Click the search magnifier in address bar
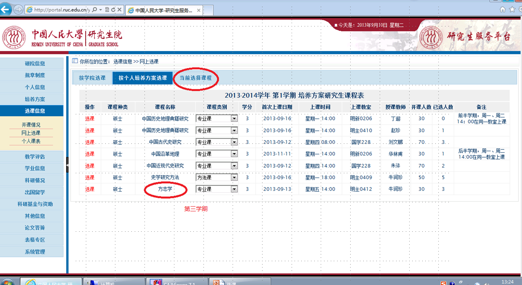Viewport: 522px width, 285px height. pyautogui.click(x=95, y=10)
